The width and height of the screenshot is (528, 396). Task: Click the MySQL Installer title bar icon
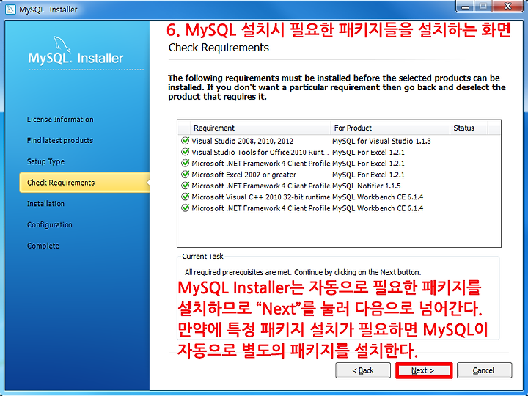pos(10,9)
